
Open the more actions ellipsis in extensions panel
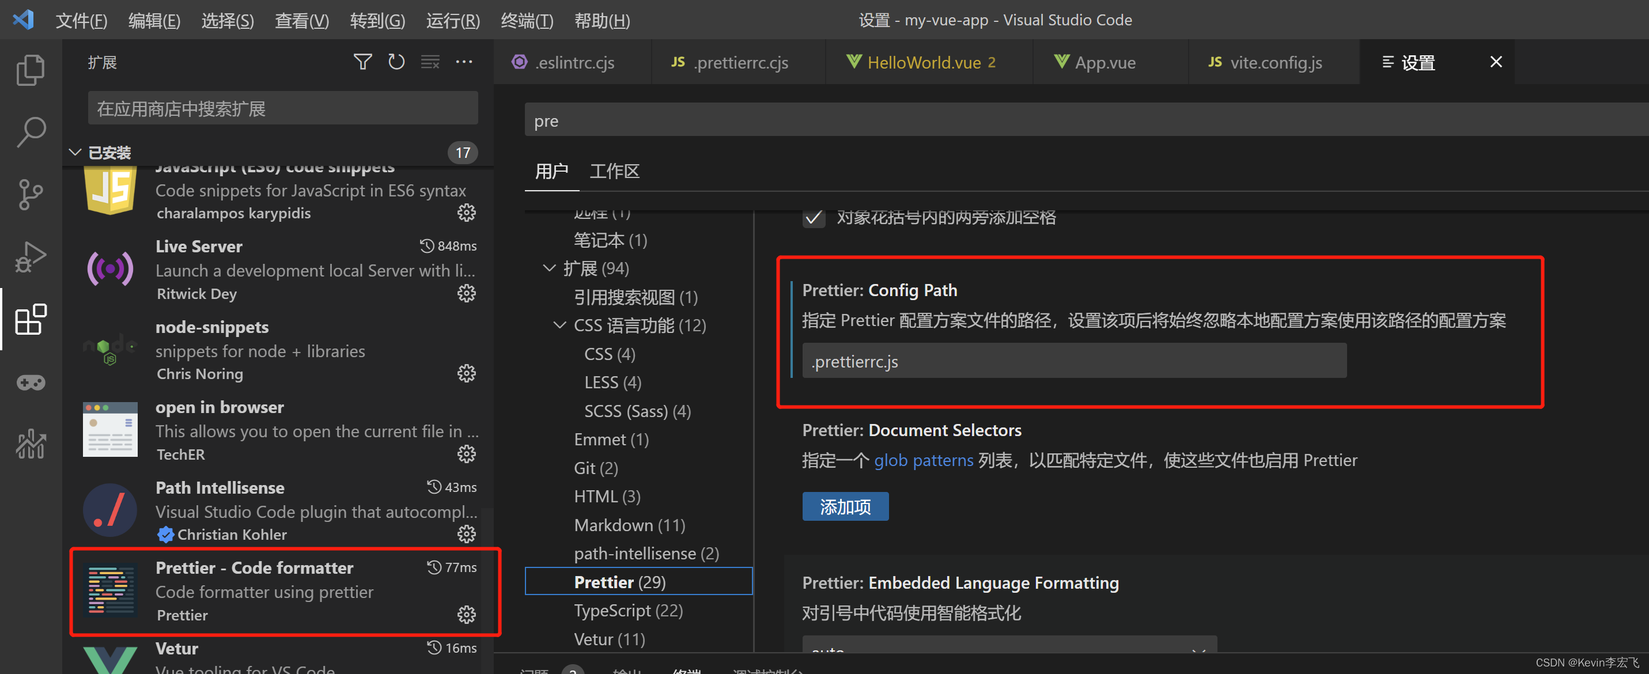pyautogui.click(x=464, y=62)
